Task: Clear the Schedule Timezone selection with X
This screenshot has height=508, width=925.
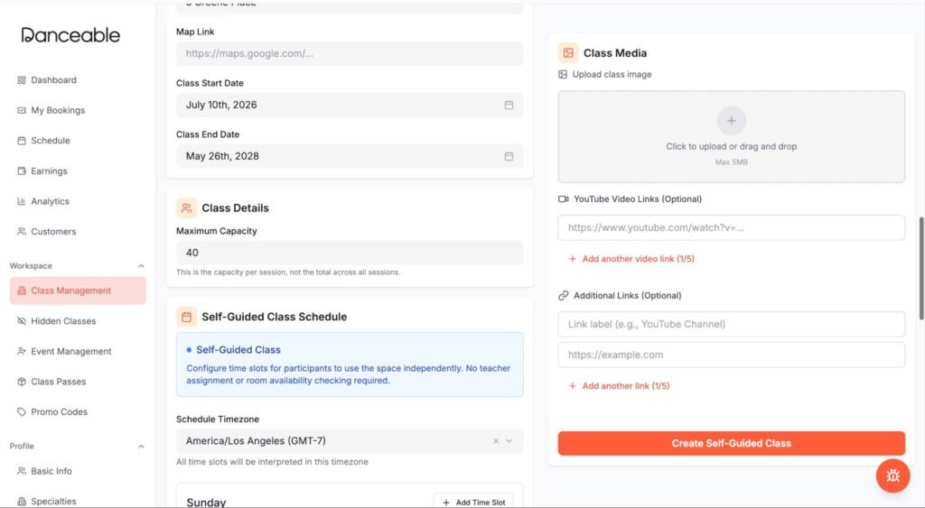Action: coord(496,441)
